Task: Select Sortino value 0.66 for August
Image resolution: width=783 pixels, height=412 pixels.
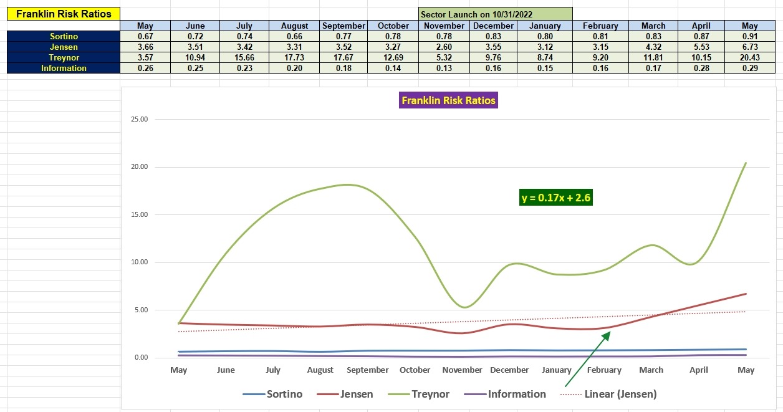Action: pyautogui.click(x=294, y=36)
